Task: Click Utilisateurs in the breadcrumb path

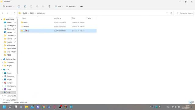Action: (x=41, y=13)
